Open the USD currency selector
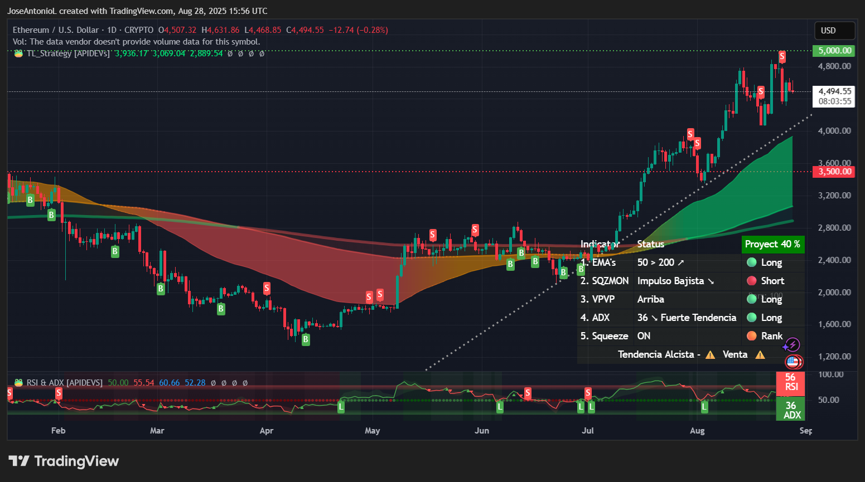Screen dimensions: 865x482 (x=834, y=31)
